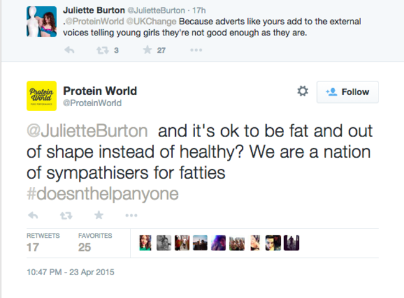Open the tweet timestamp 10:47 PM - 23 Apr 2015
404x298 pixels.
point(70,272)
